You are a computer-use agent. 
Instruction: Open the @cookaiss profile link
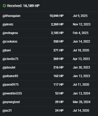[10, 42]
